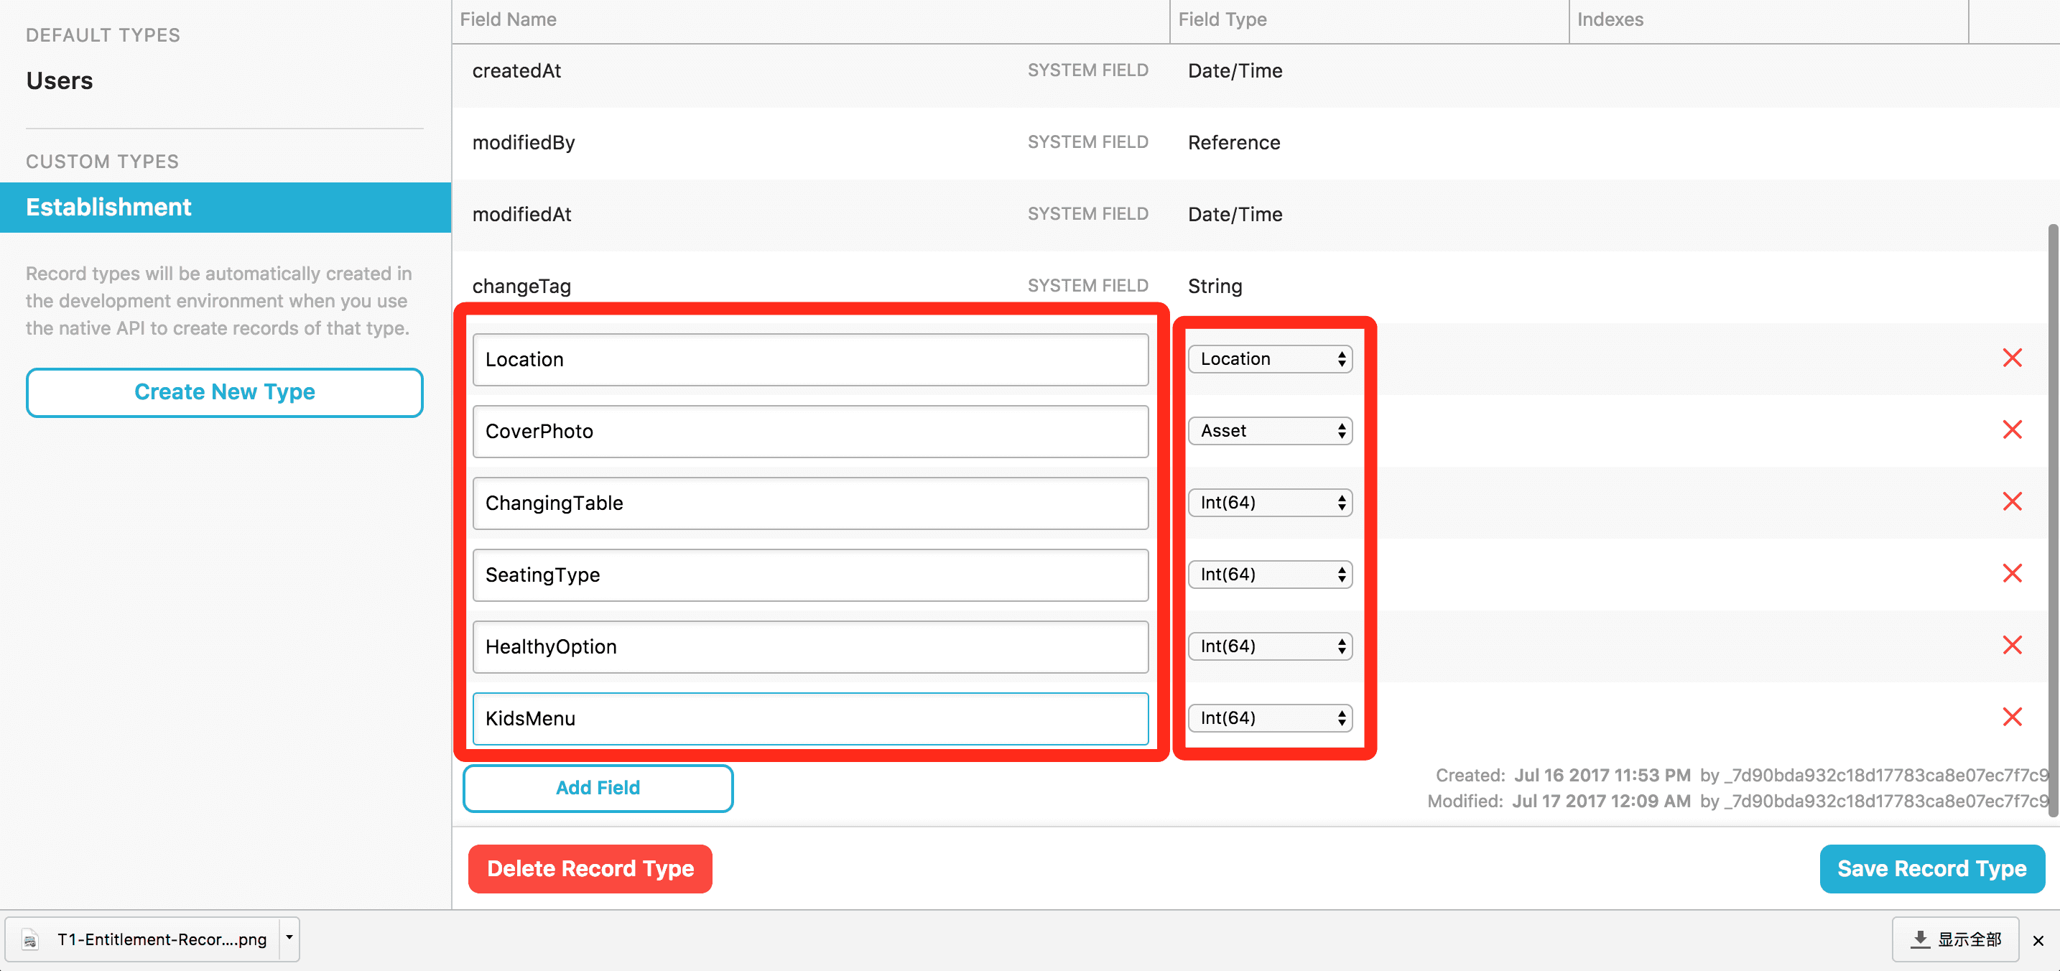The width and height of the screenshot is (2060, 971).
Task: Change KidsMenu Int(64) field type
Action: tap(1270, 718)
